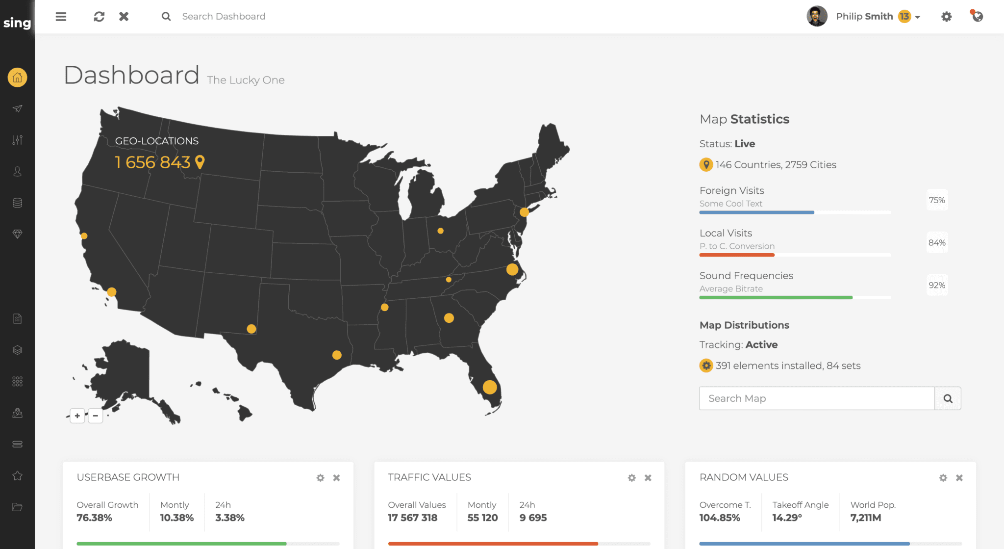Click the diamond sidebar icon

click(x=18, y=234)
